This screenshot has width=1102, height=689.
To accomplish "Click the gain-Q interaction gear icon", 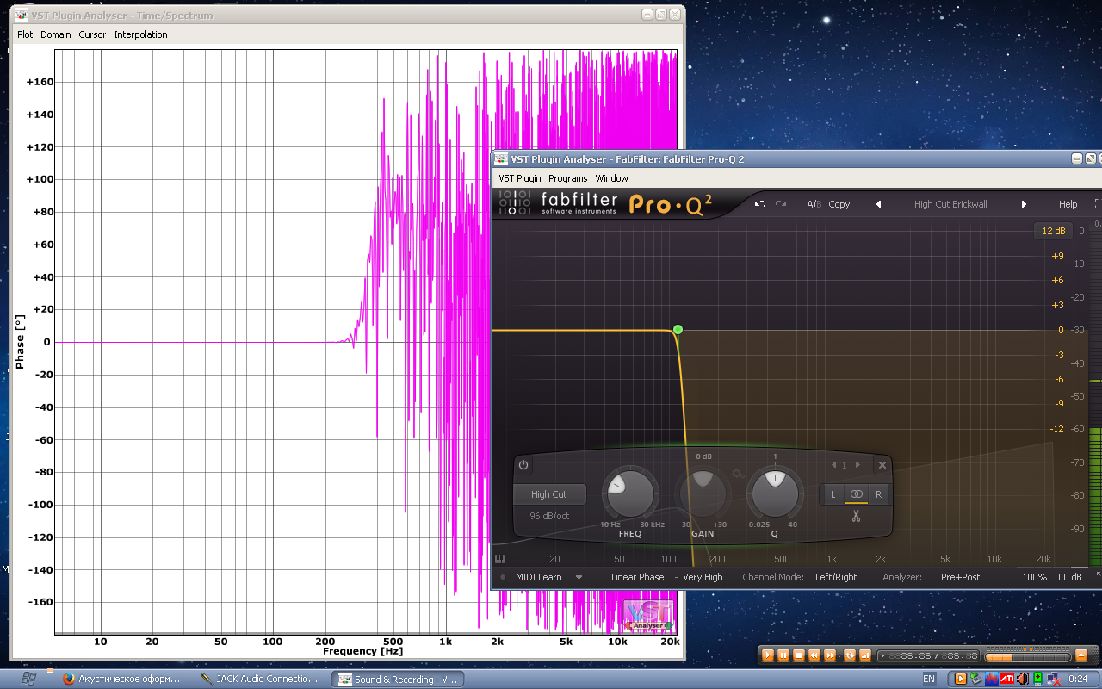I will (x=737, y=474).
